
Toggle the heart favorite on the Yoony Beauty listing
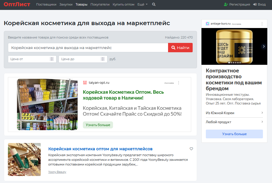[x=191, y=149]
